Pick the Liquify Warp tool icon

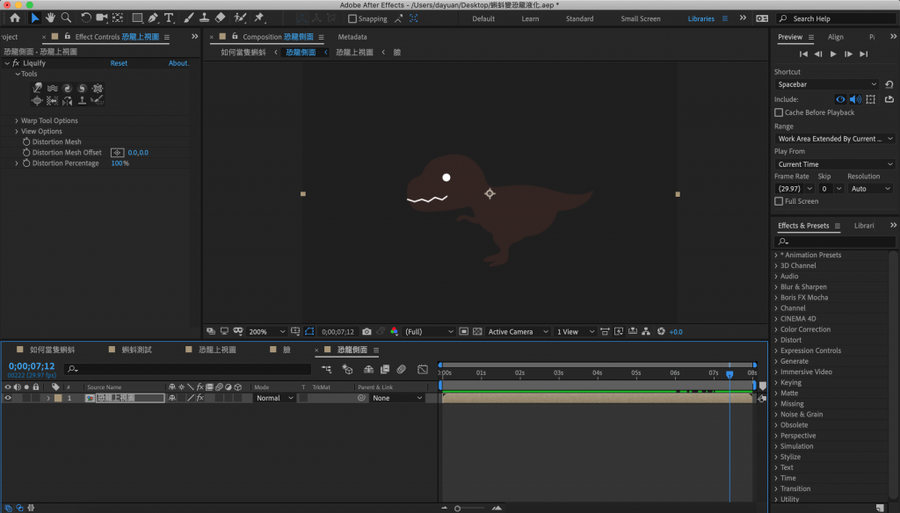click(x=37, y=88)
